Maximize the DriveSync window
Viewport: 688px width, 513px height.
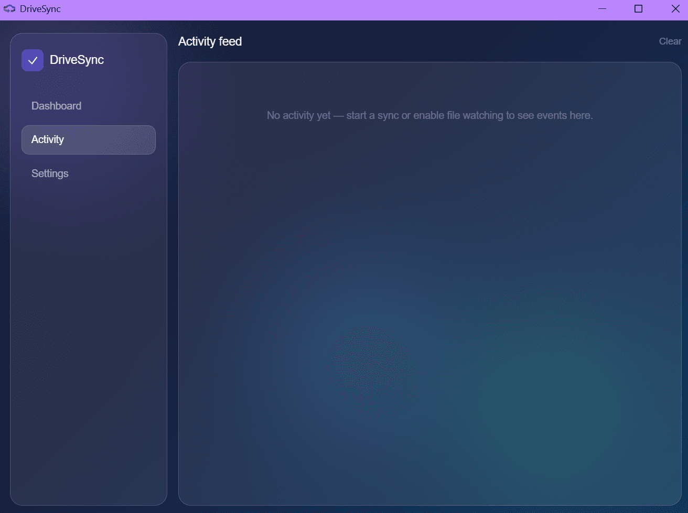pos(638,9)
